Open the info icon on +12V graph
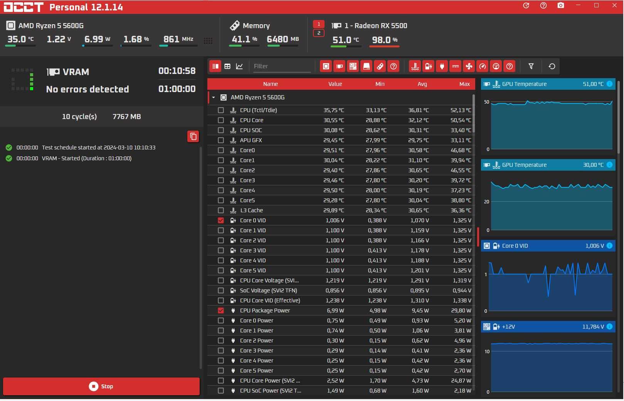Screen dimensions: 624x401 [610, 327]
